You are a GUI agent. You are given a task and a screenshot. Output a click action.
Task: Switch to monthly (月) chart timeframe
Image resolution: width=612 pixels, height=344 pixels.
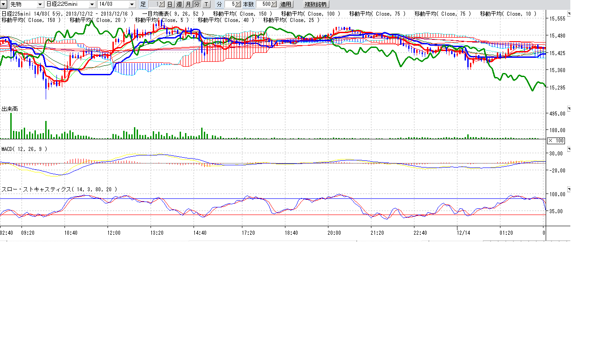188,4
